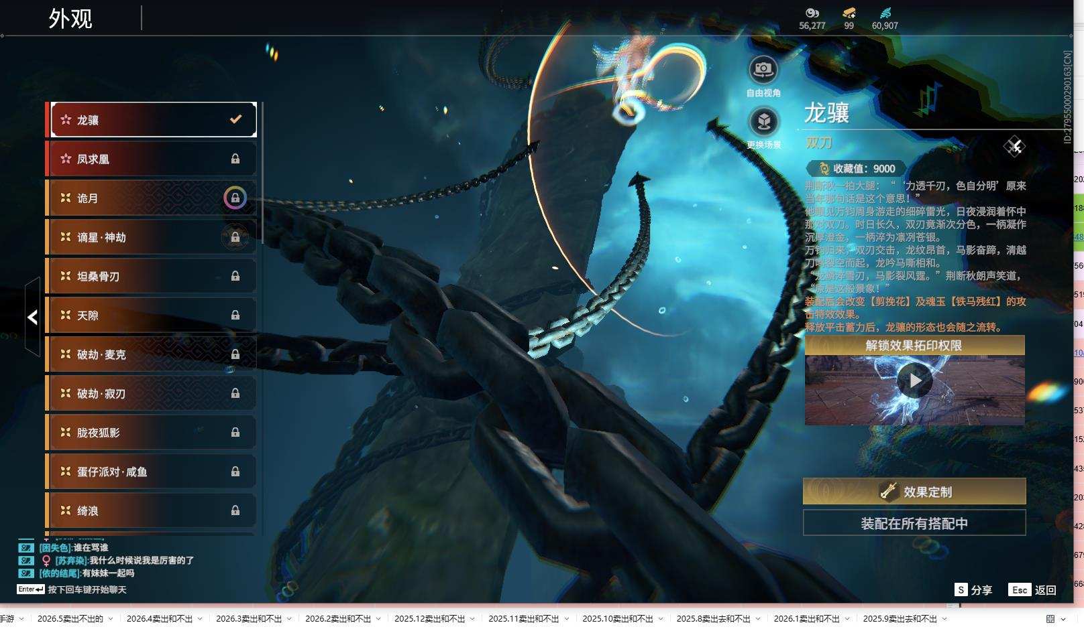Click the chat channel icon beside 苏弃染 message

[25, 561]
